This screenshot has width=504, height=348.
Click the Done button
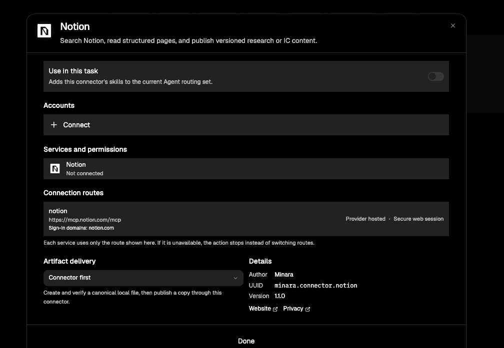[246, 341]
